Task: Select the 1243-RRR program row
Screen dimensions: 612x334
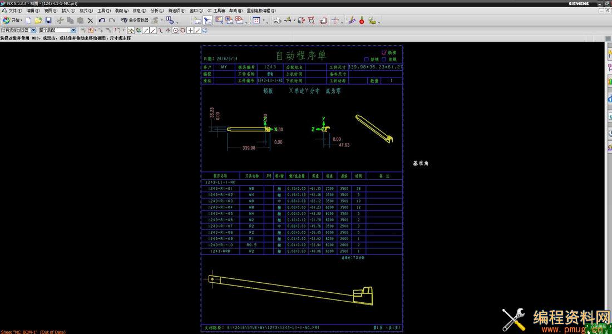Action: click(x=302, y=251)
